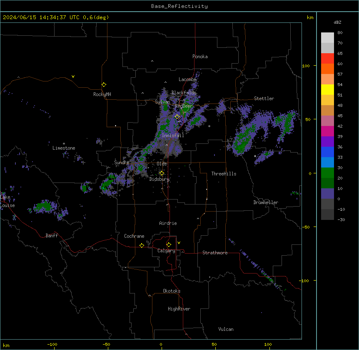Click the yellow diamond marker at Red Deer
Screen dimensions: 359x350
tap(177, 117)
